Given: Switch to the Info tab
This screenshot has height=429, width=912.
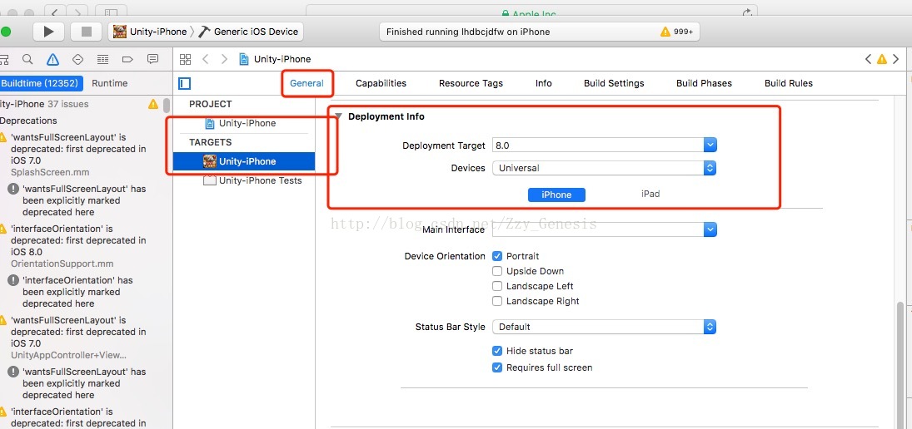Looking at the screenshot, I should coord(543,83).
